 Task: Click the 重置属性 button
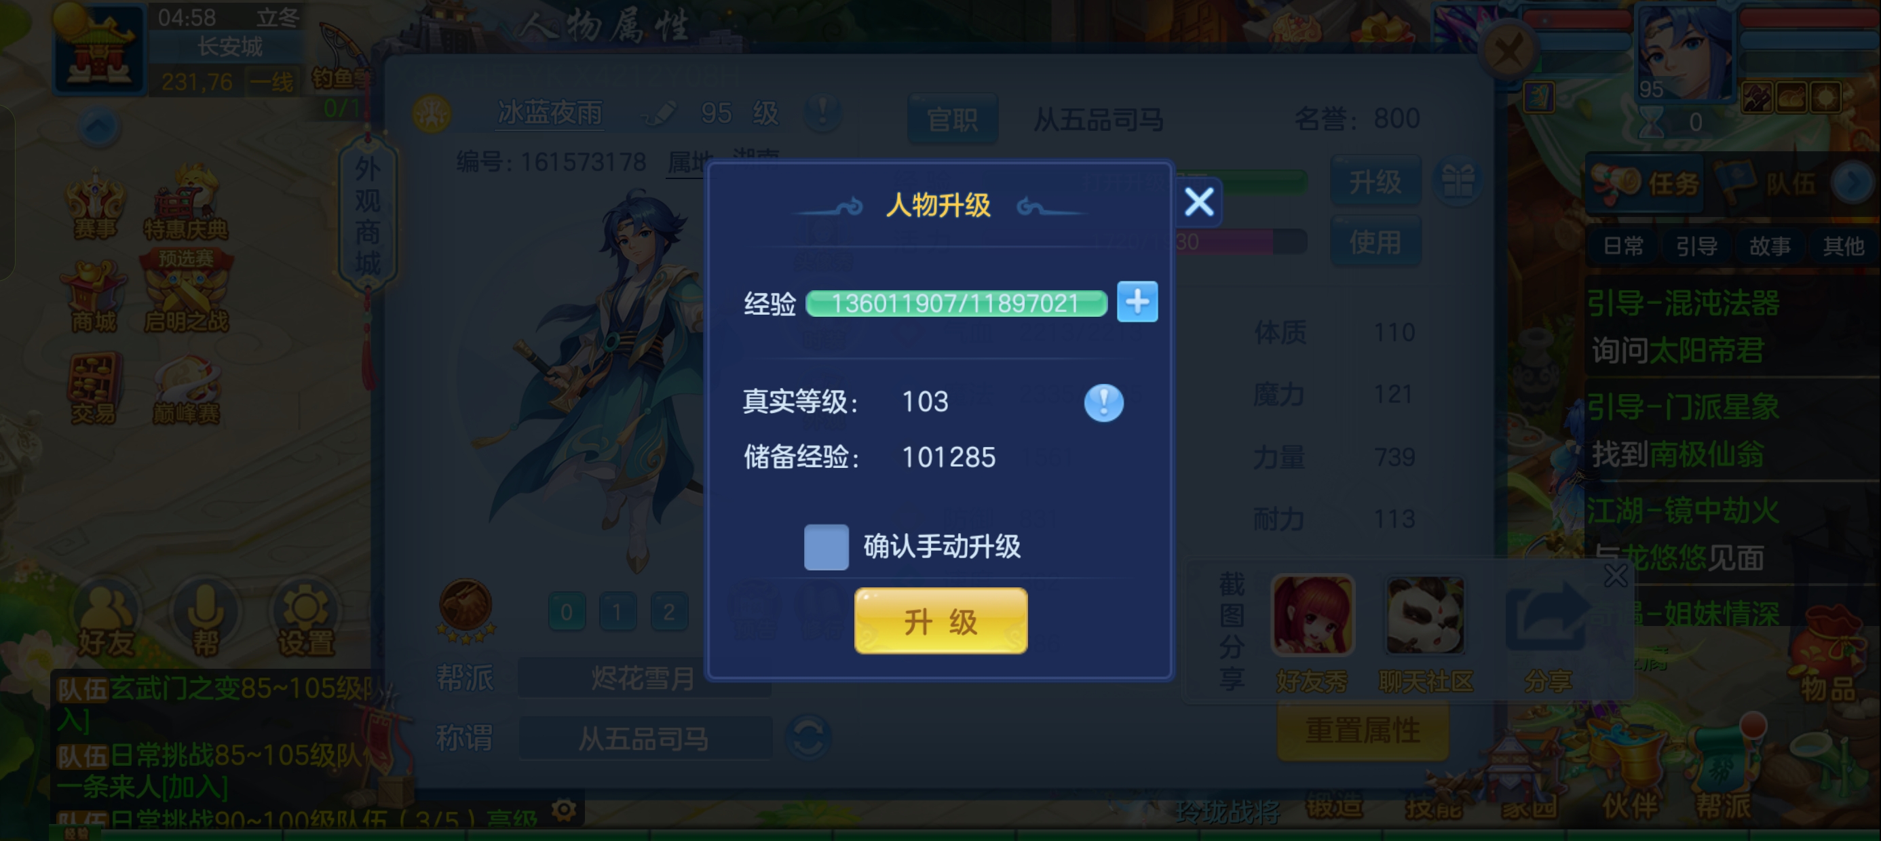click(x=1363, y=730)
